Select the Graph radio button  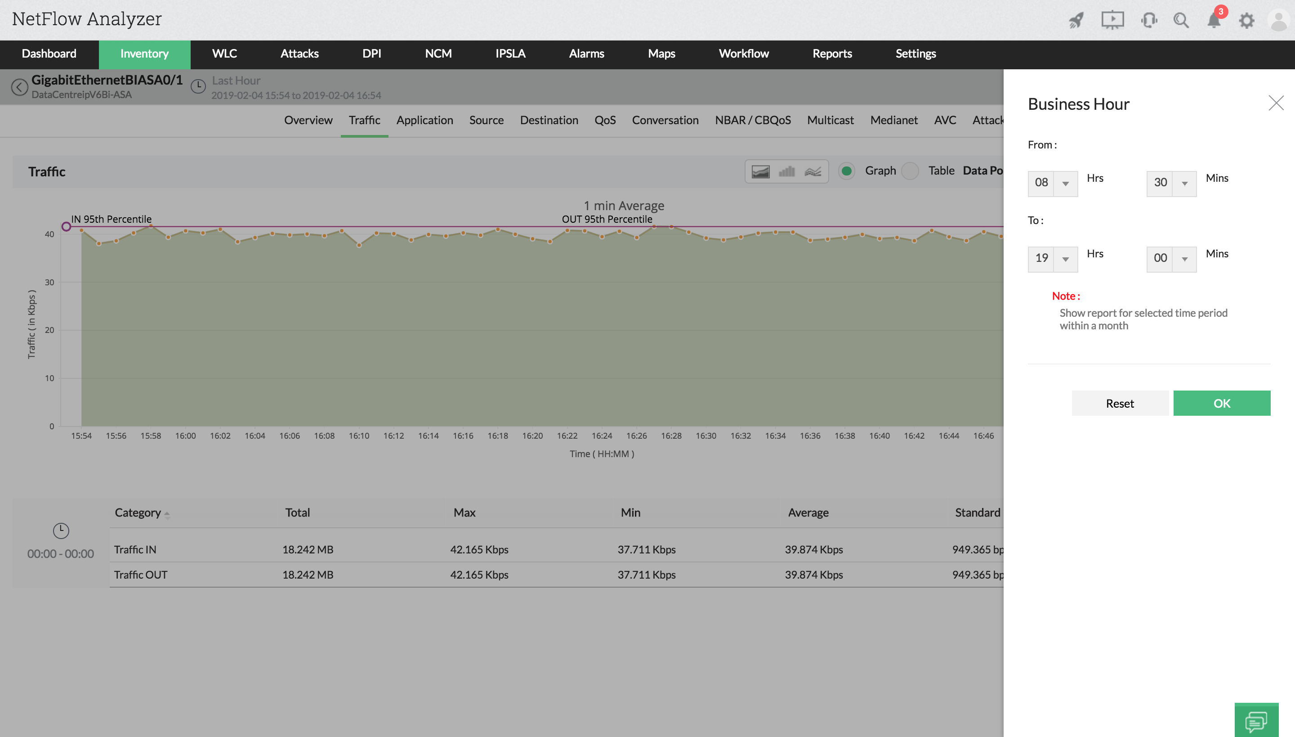pos(846,171)
